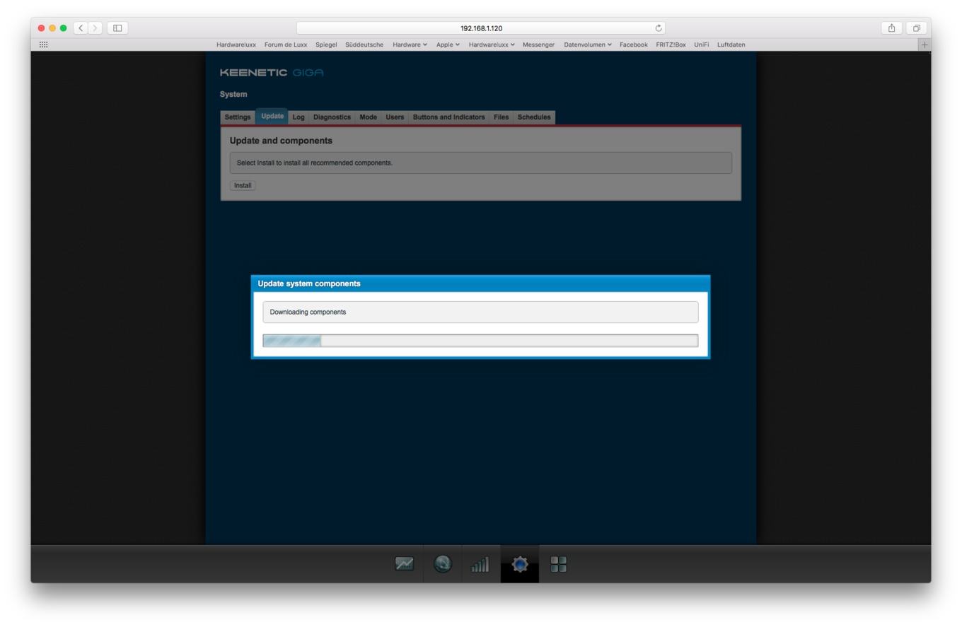The image size is (962, 627).
Task: Click the Select Install recommendation message
Action: 314,163
